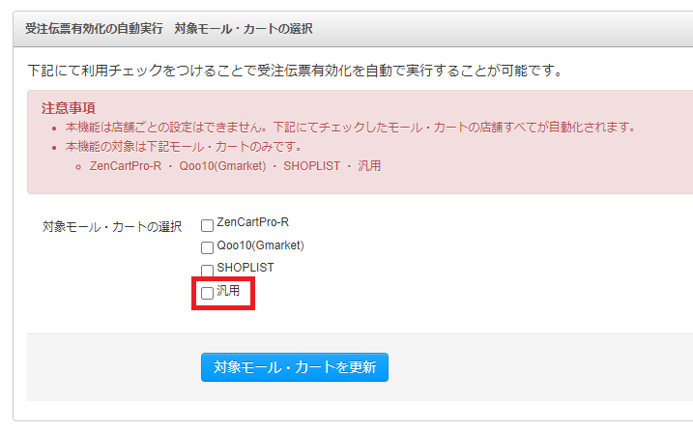
Task: Click the 注意事項 heading in the pink notice
Action: (69, 108)
